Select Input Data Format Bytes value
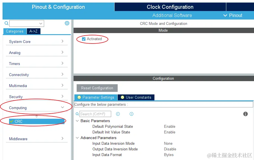 pyautogui.click(x=169, y=155)
